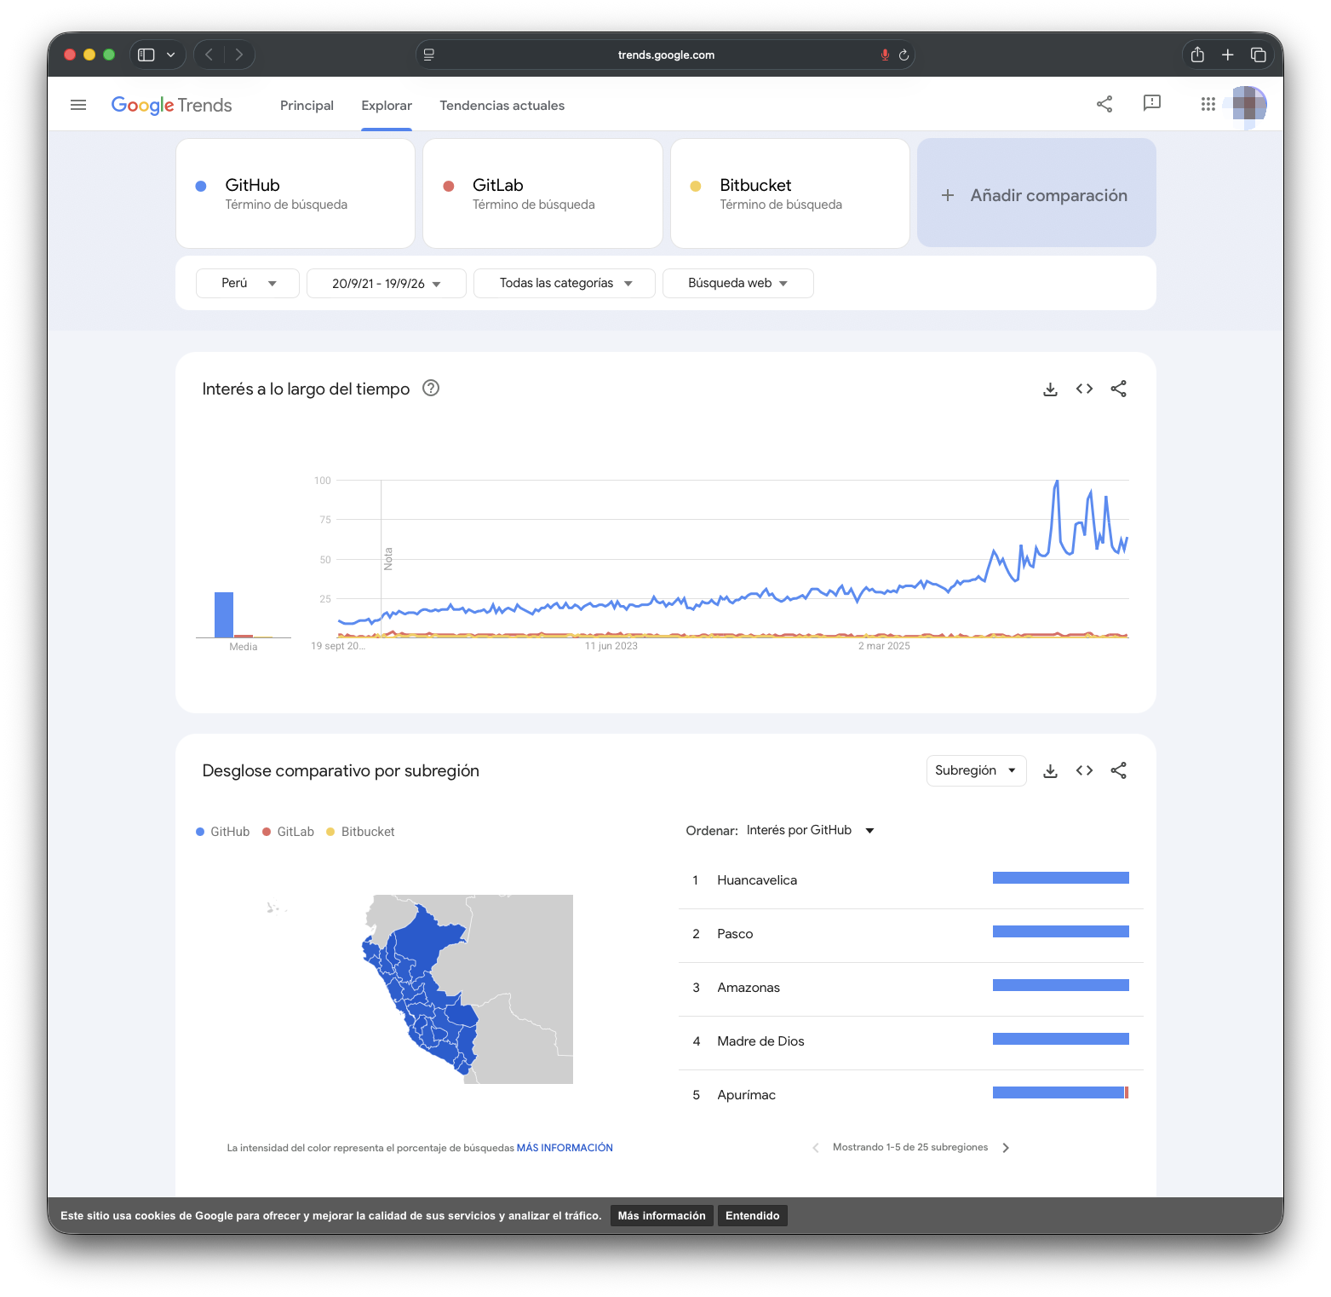Toggle the Safari sidebar
1331x1297 pixels.
point(146,55)
